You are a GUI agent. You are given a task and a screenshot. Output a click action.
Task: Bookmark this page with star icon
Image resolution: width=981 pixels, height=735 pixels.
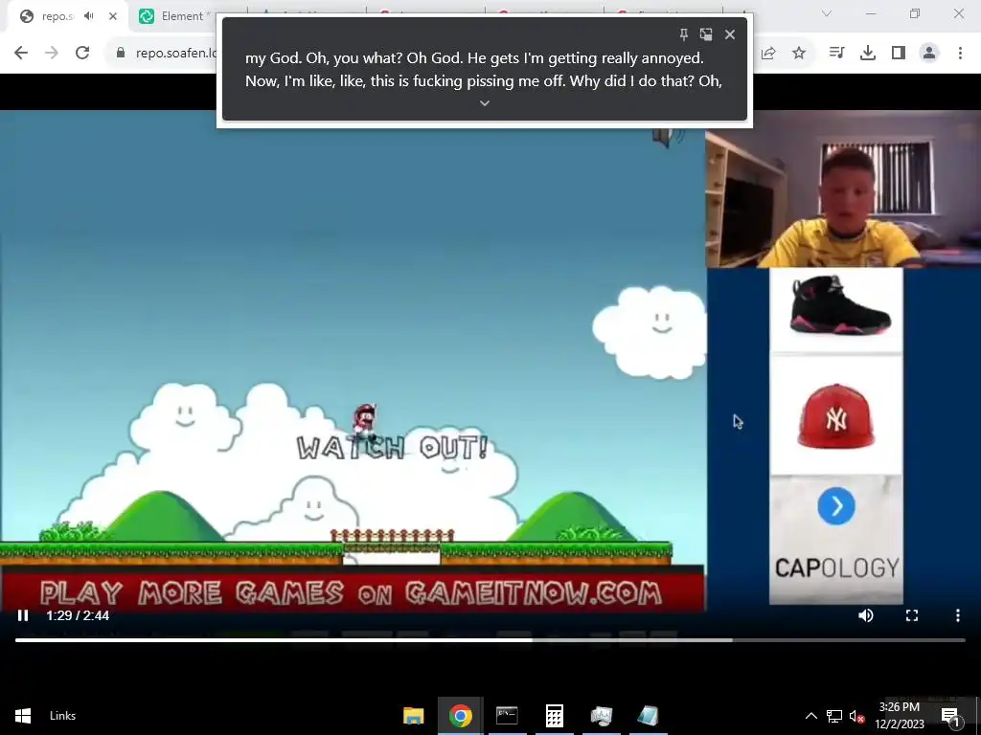point(799,54)
